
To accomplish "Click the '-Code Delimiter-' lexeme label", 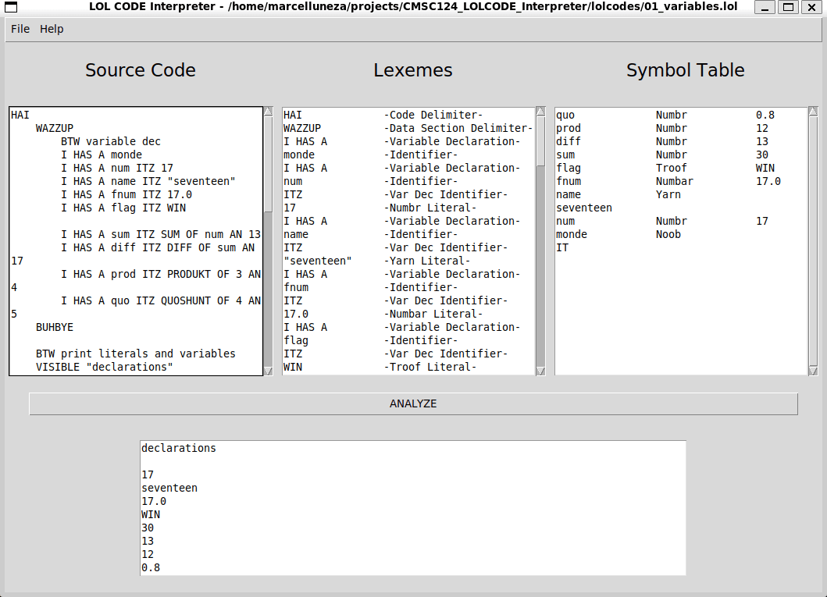I will 433,115.
